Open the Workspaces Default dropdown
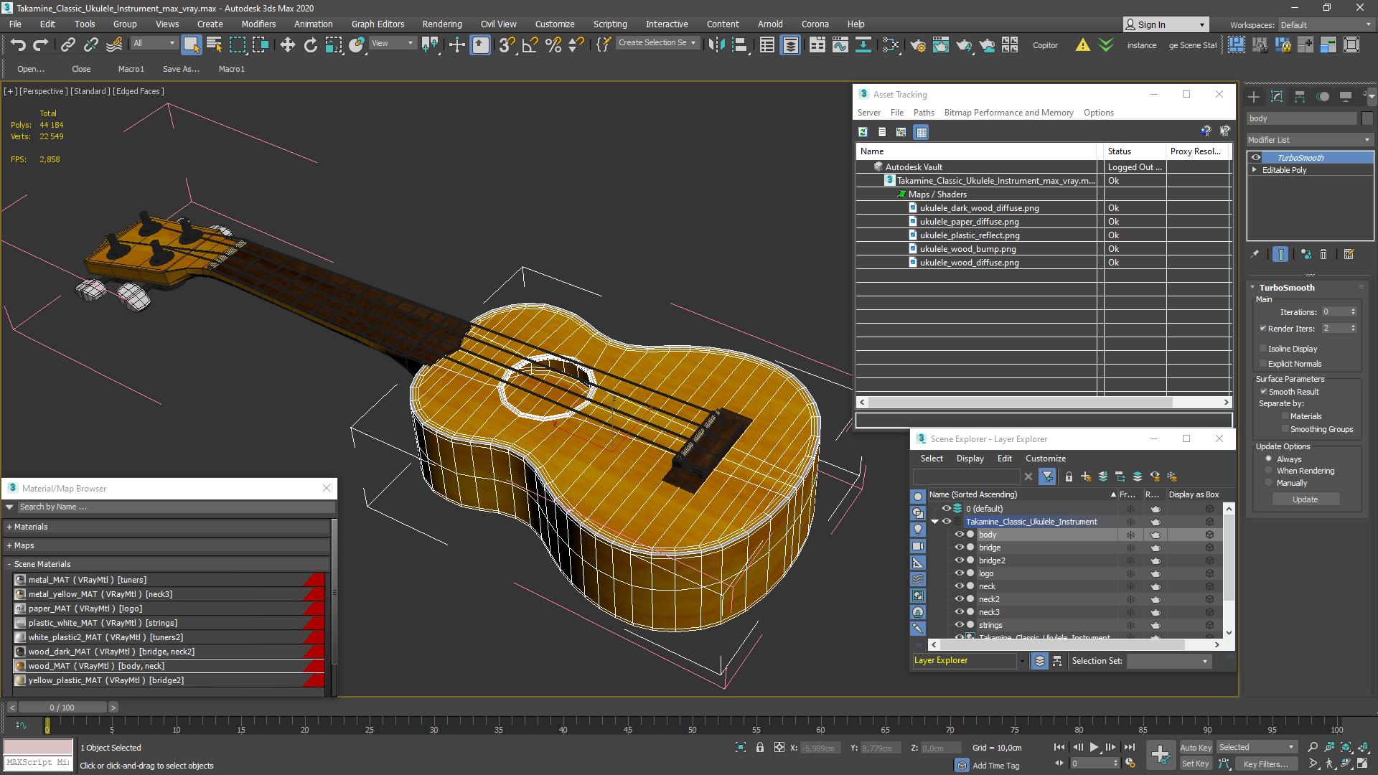This screenshot has height=775, width=1378. (1325, 24)
